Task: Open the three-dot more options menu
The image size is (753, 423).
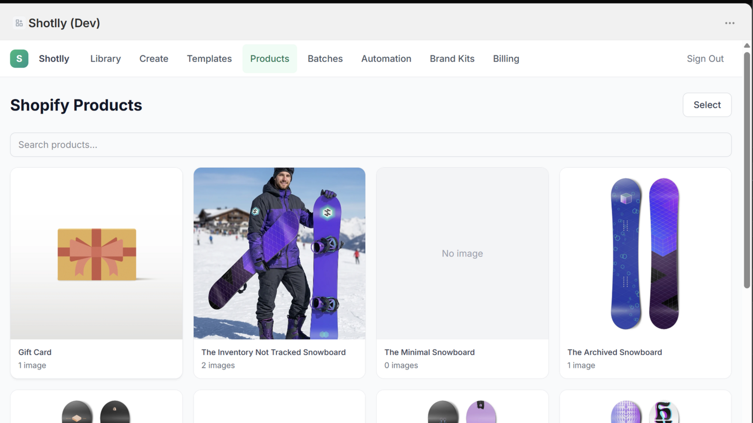Action: 729,23
